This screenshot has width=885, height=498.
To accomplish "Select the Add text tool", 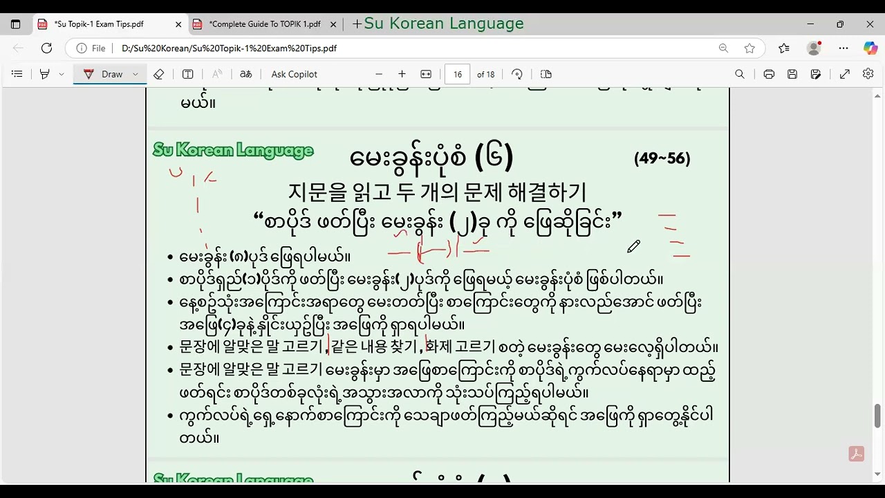I will point(187,74).
